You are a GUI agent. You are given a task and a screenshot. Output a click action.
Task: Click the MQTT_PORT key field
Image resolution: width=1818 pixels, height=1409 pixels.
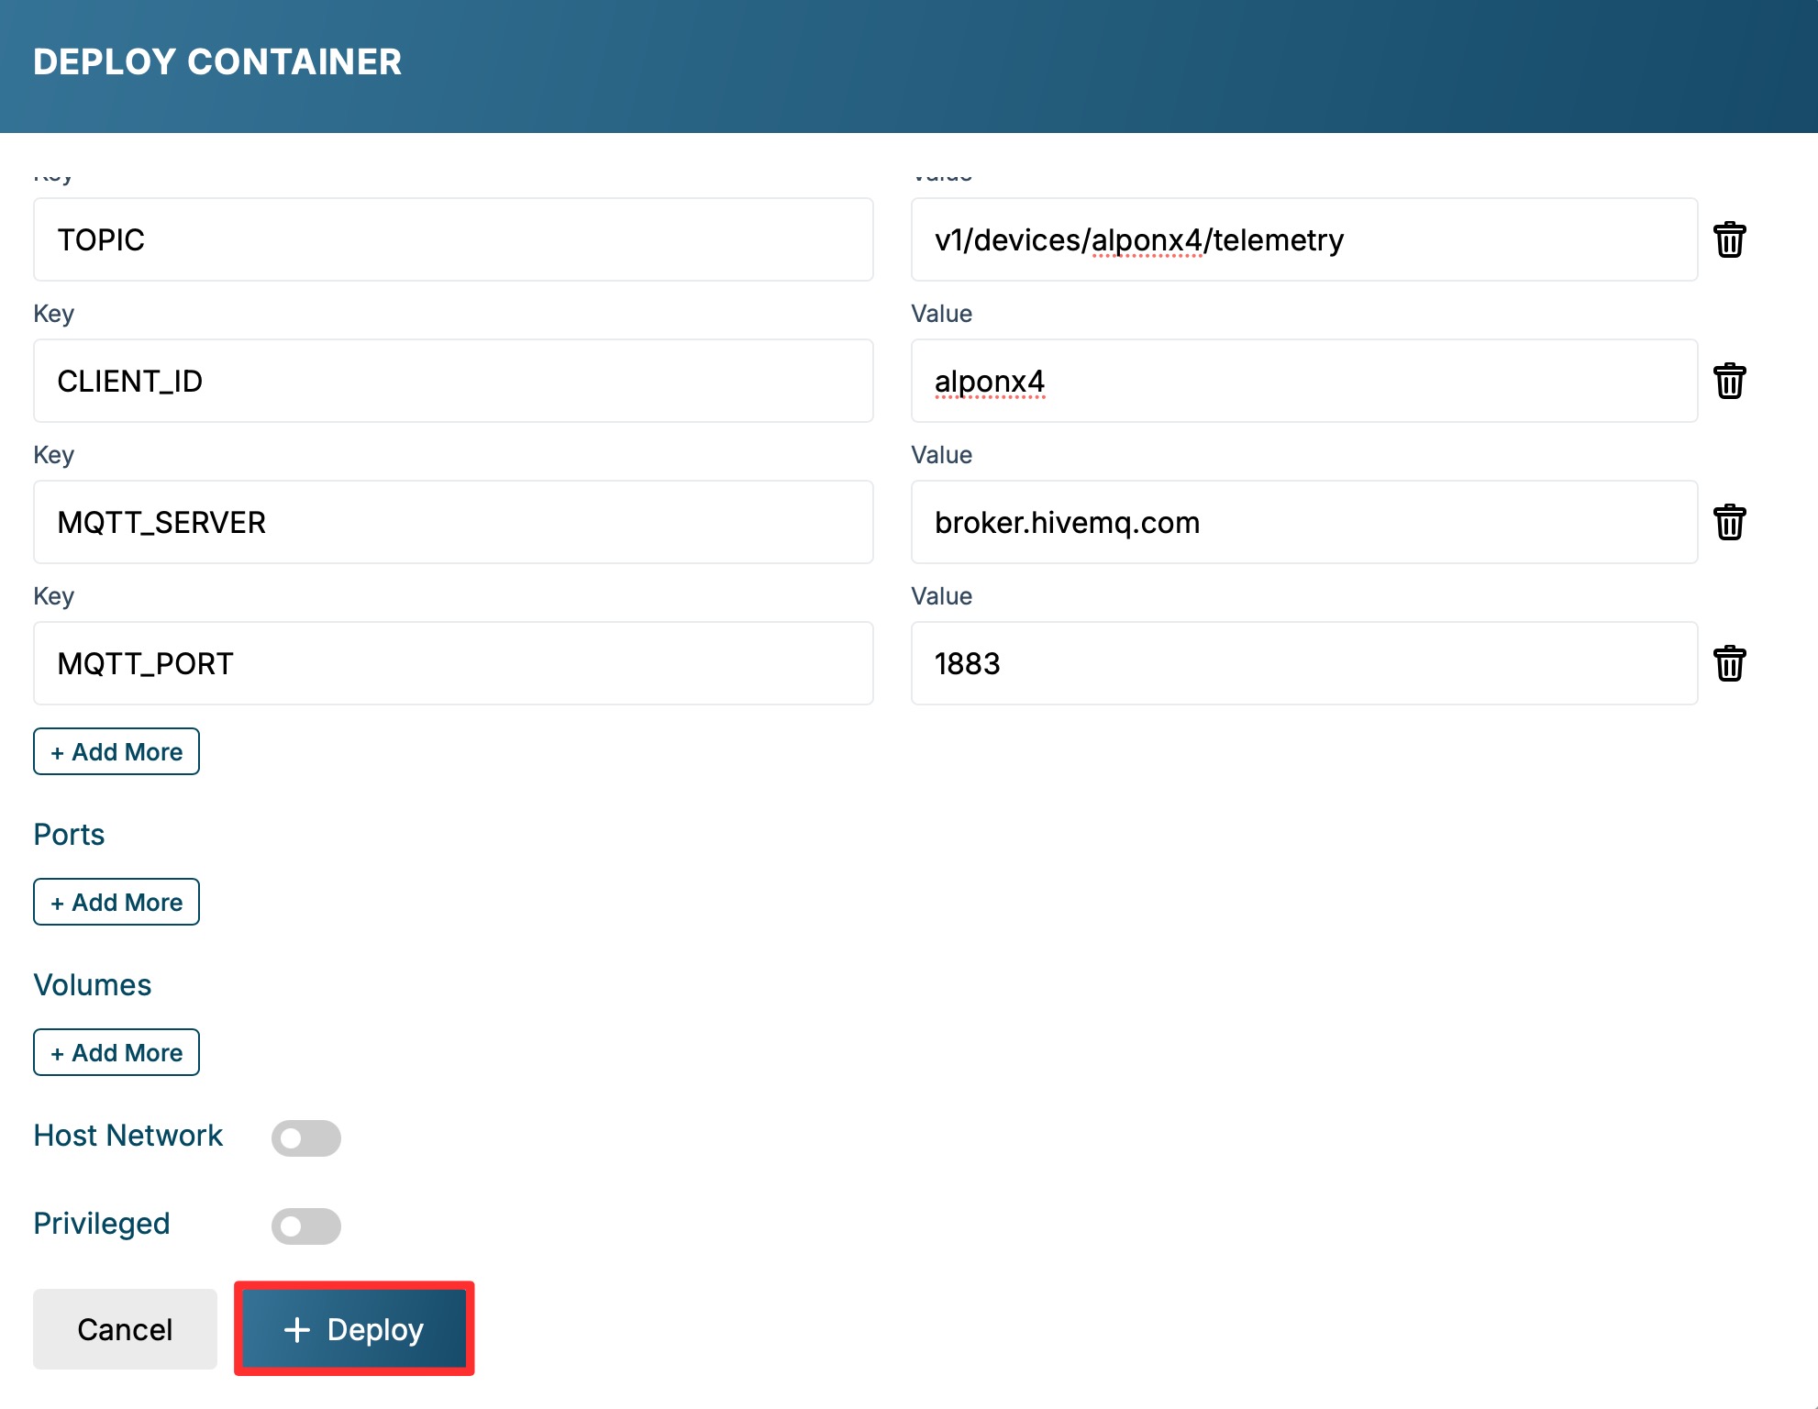[452, 663]
